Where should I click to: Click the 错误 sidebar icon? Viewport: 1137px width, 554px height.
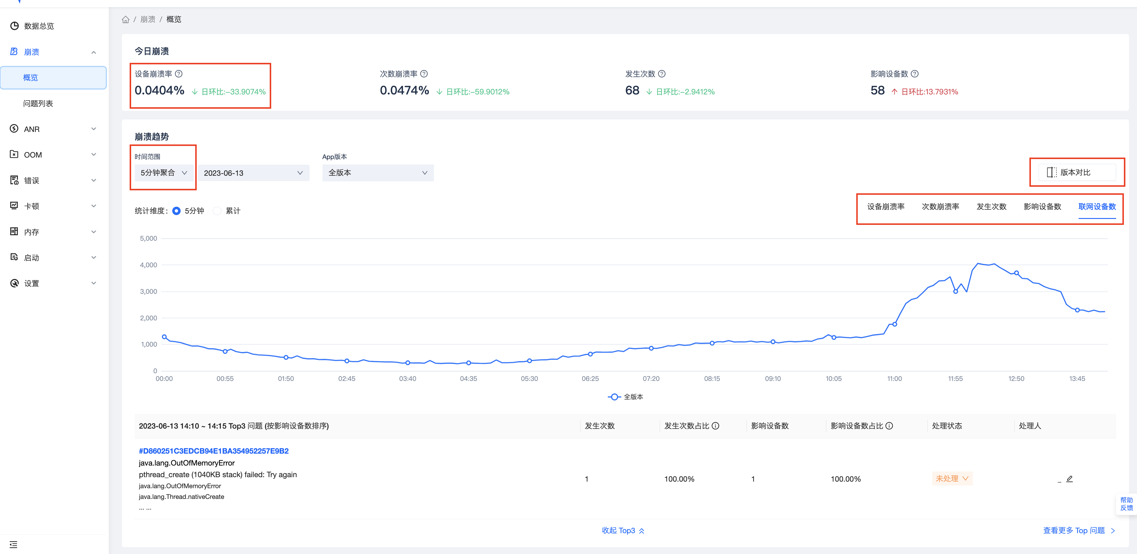pos(14,180)
